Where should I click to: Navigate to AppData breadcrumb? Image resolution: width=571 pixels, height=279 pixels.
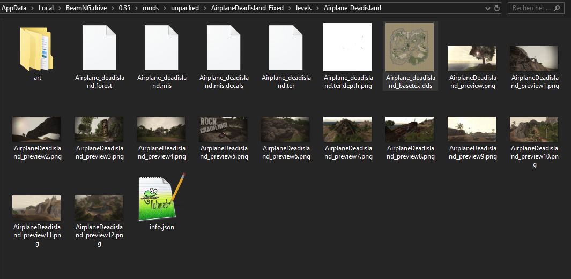point(14,8)
